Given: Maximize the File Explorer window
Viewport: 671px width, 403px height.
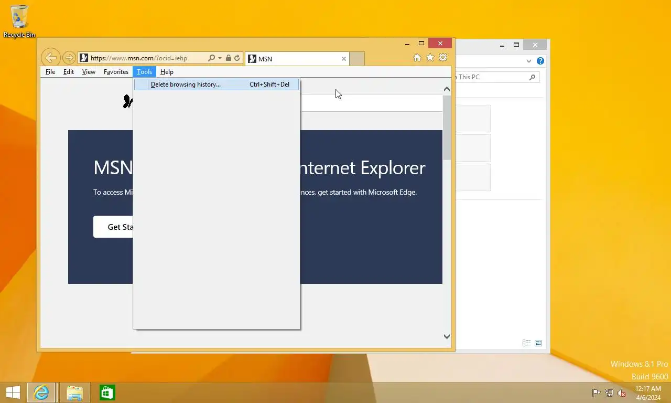Looking at the screenshot, I should (516, 45).
